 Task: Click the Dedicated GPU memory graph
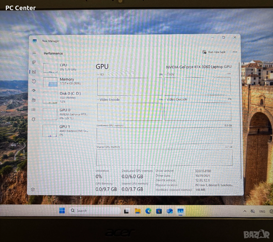pyautogui.click(x=164, y=136)
